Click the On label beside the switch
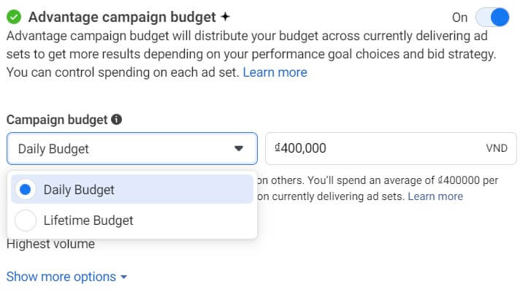 pos(459,18)
